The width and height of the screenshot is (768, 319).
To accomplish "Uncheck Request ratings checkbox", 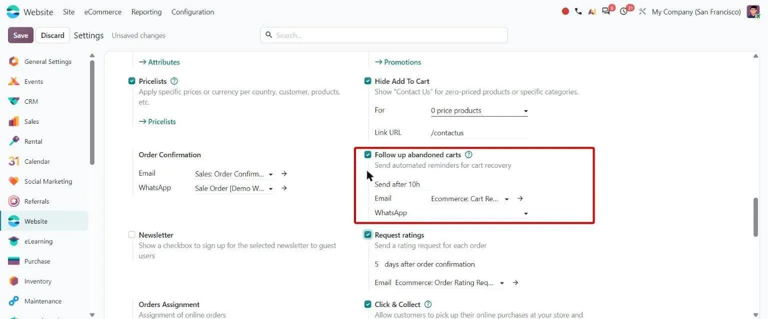I will click(x=368, y=235).
